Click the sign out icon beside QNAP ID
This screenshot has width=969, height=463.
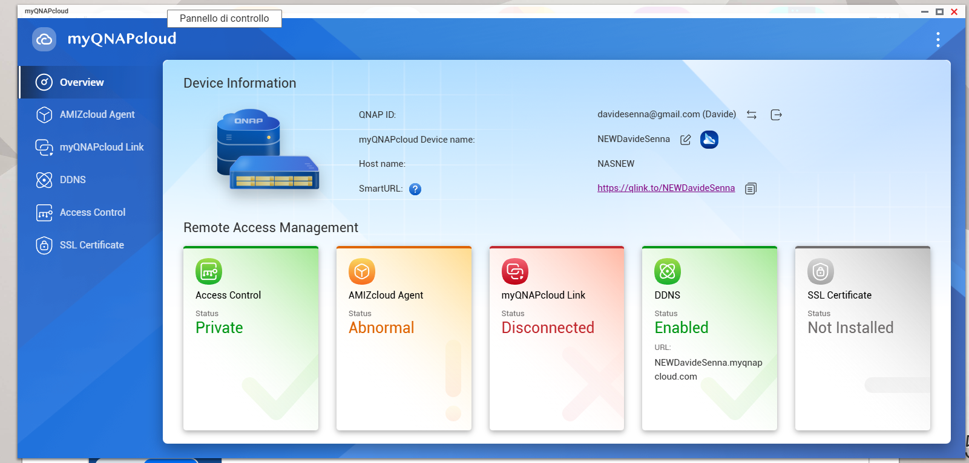[x=776, y=115]
